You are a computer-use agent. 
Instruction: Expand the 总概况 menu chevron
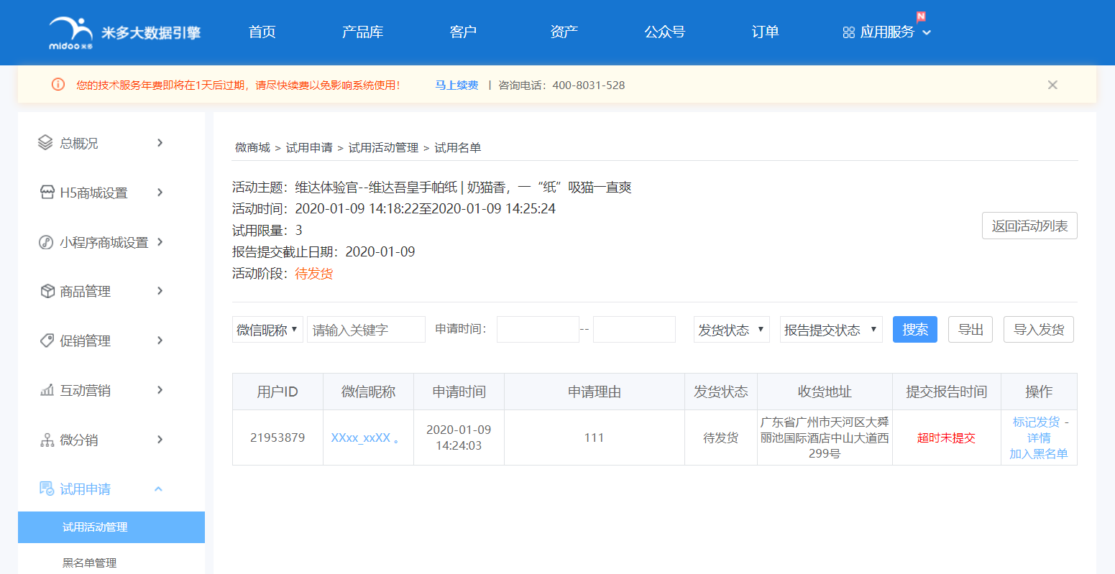[160, 143]
